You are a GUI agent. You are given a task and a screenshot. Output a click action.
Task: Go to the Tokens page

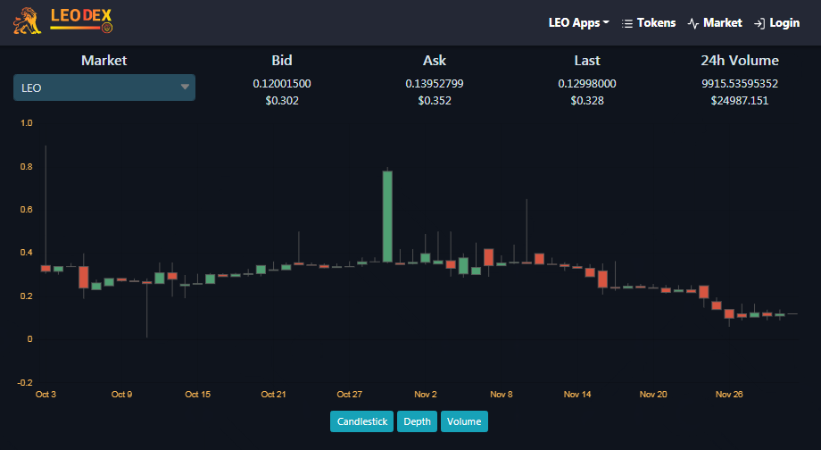pos(648,23)
